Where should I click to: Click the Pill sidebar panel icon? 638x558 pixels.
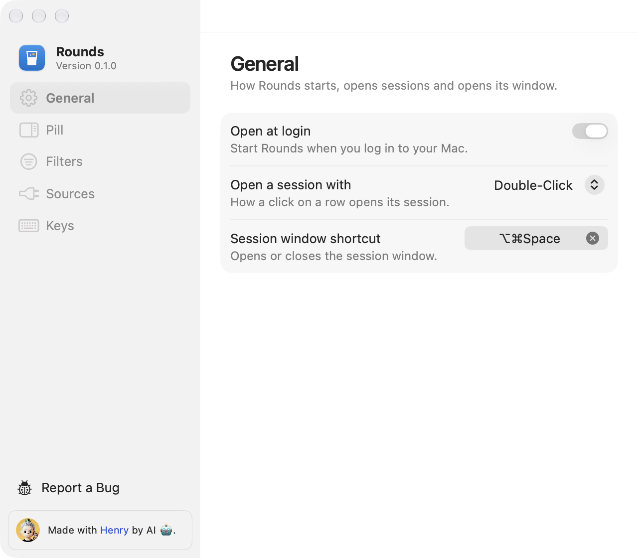(x=29, y=130)
